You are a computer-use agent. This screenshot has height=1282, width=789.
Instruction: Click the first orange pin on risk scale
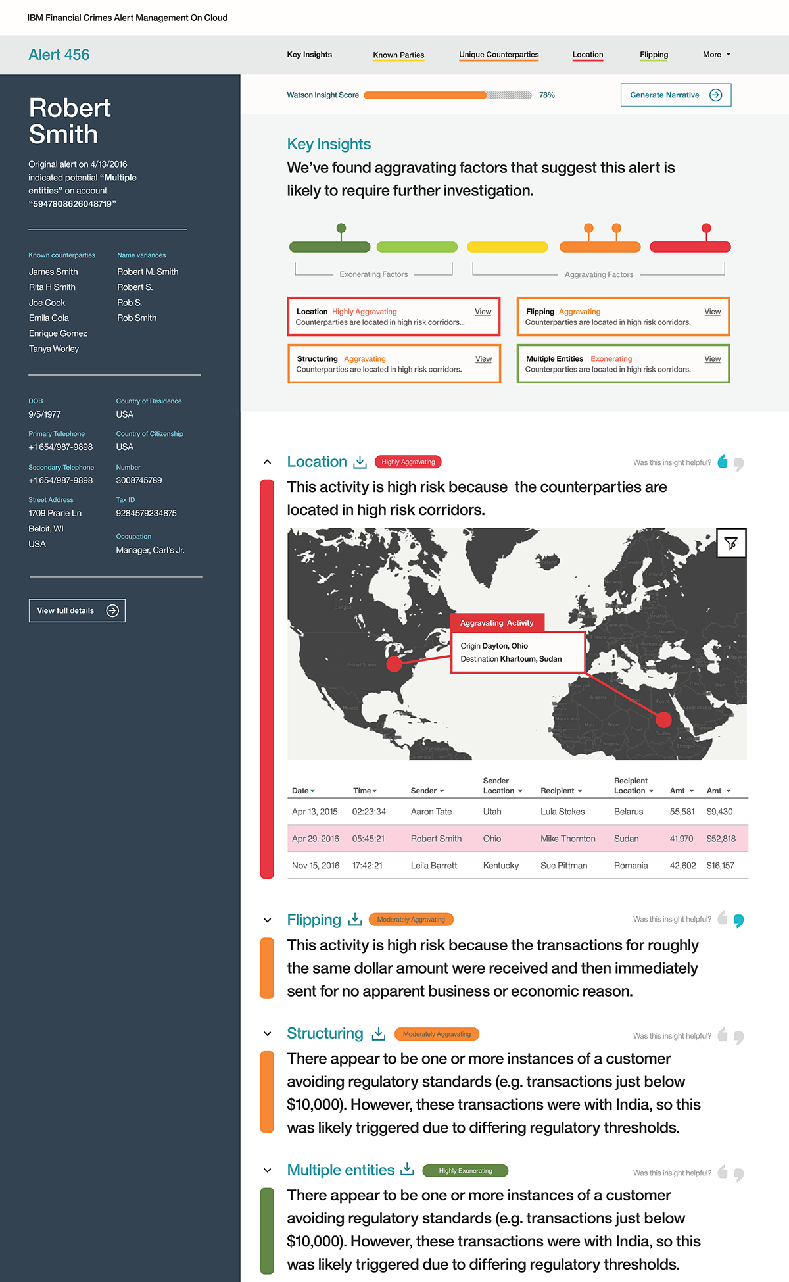pyautogui.click(x=589, y=228)
